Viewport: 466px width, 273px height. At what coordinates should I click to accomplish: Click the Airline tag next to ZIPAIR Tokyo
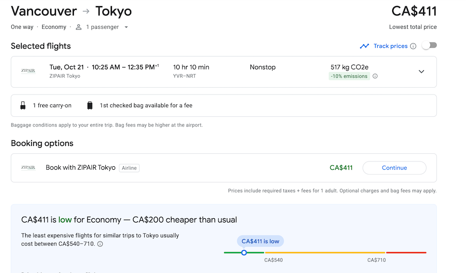point(129,168)
